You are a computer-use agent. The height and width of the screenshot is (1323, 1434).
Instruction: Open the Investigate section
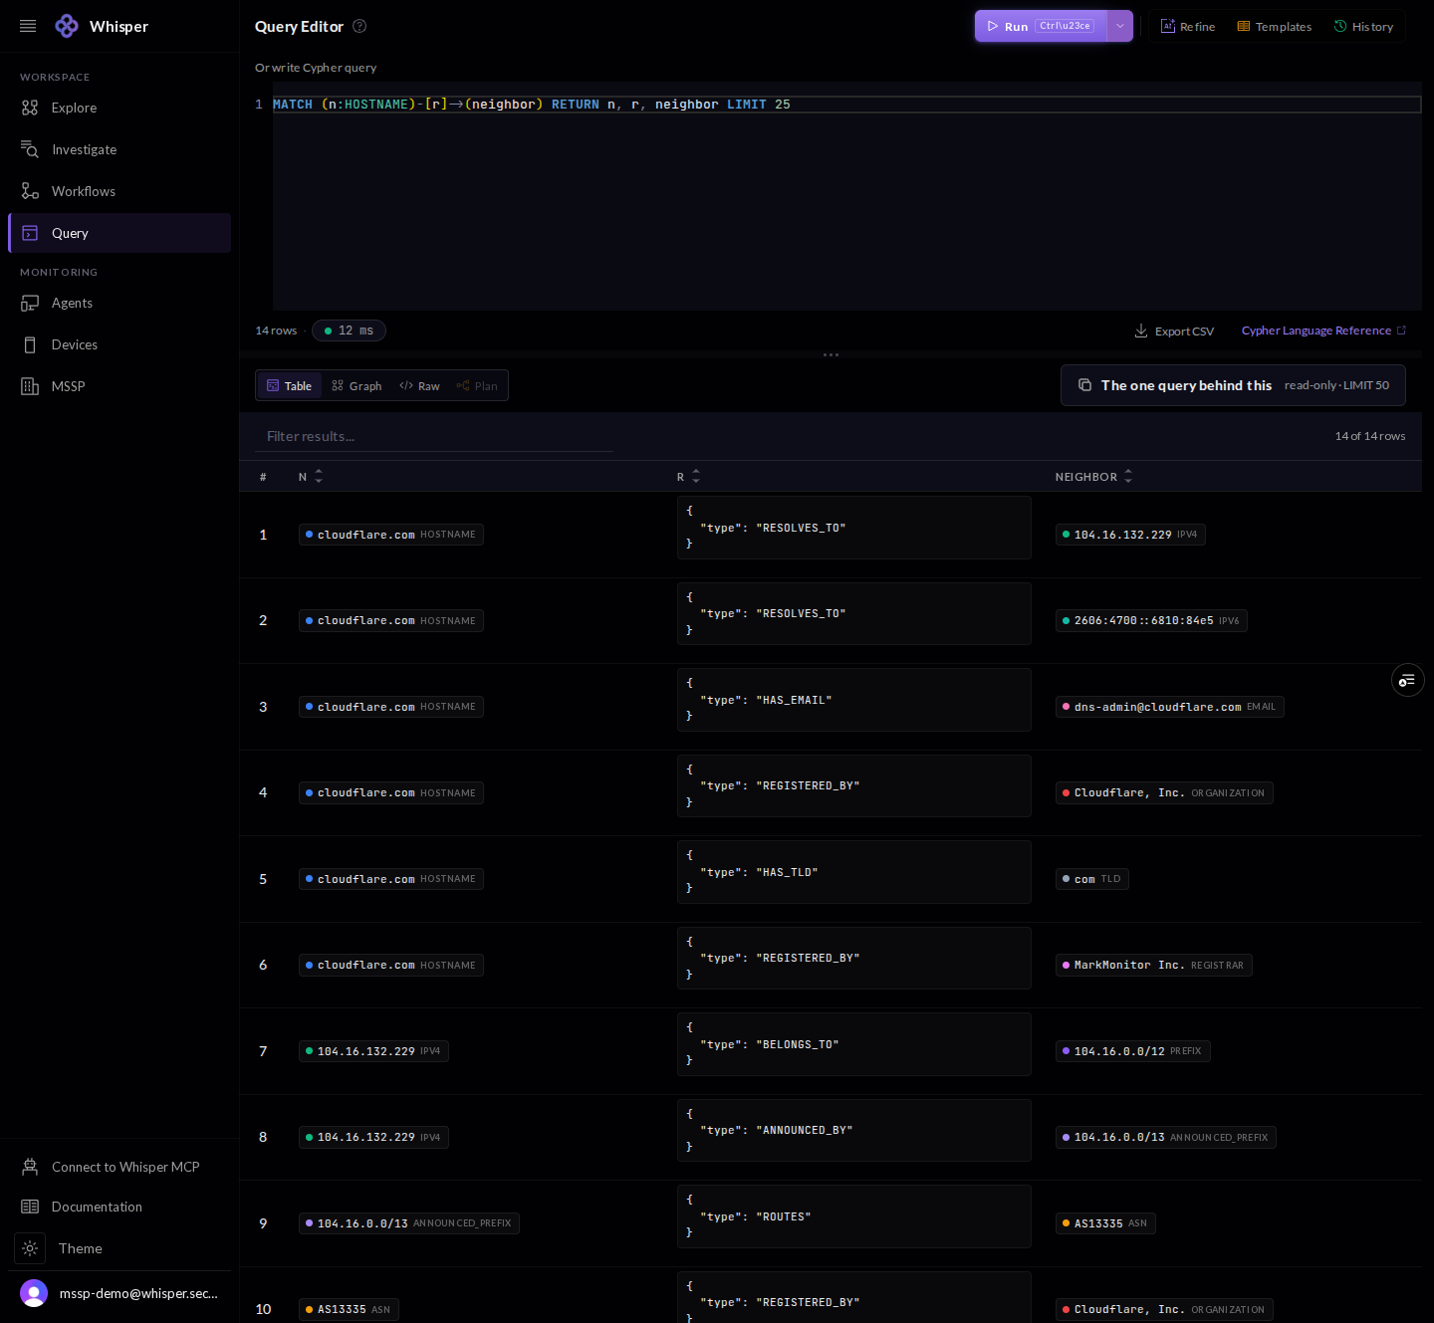[x=119, y=149]
